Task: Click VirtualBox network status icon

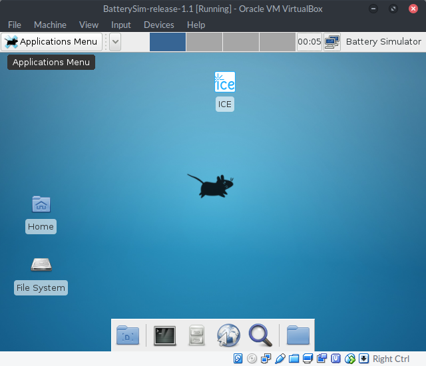Action: tap(266, 359)
